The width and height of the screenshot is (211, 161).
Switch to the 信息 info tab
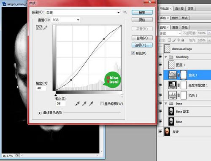190,8
